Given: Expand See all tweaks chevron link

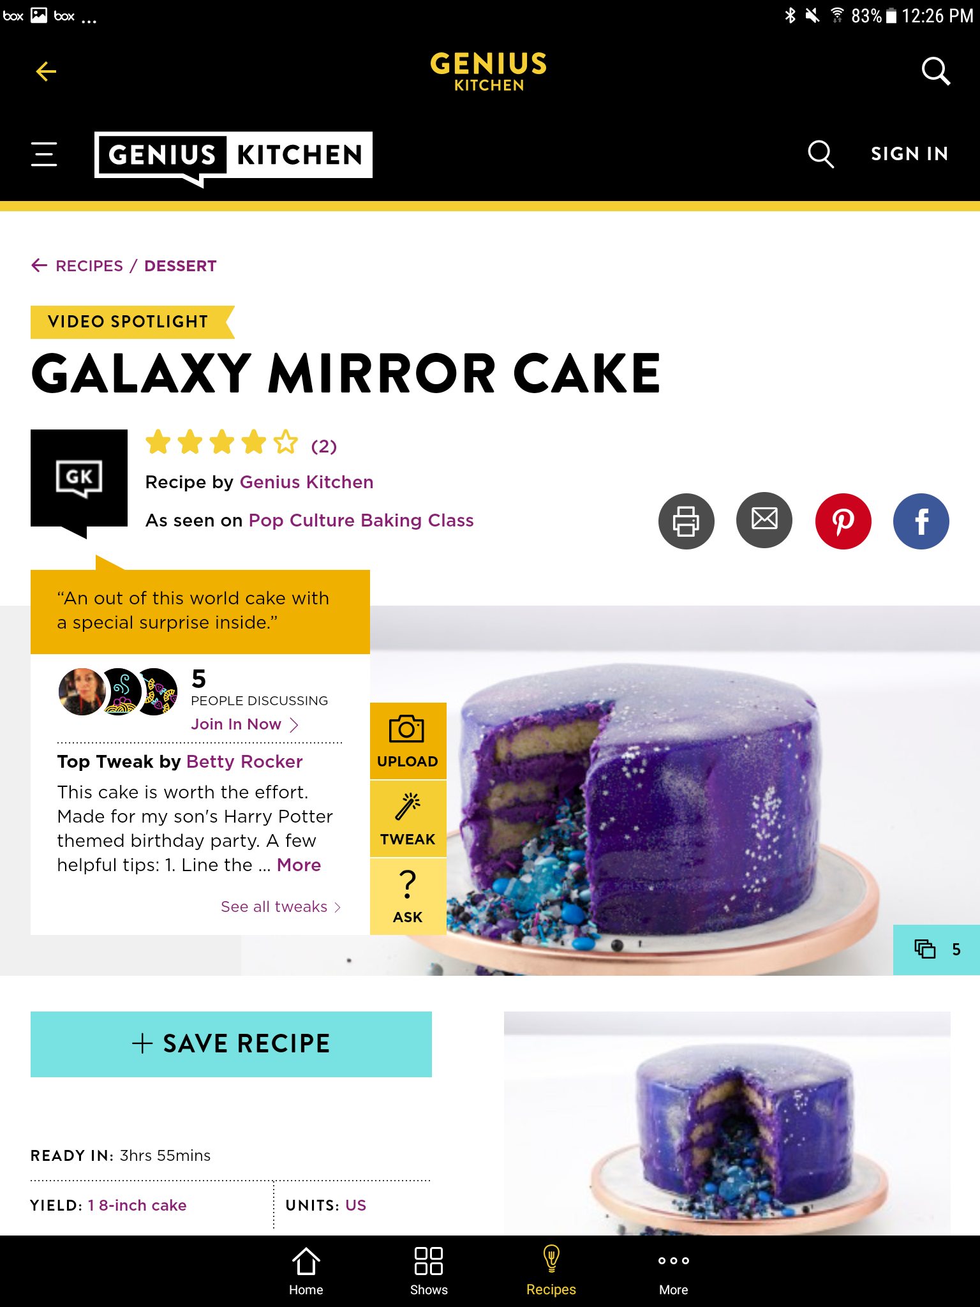Looking at the screenshot, I should click(281, 907).
